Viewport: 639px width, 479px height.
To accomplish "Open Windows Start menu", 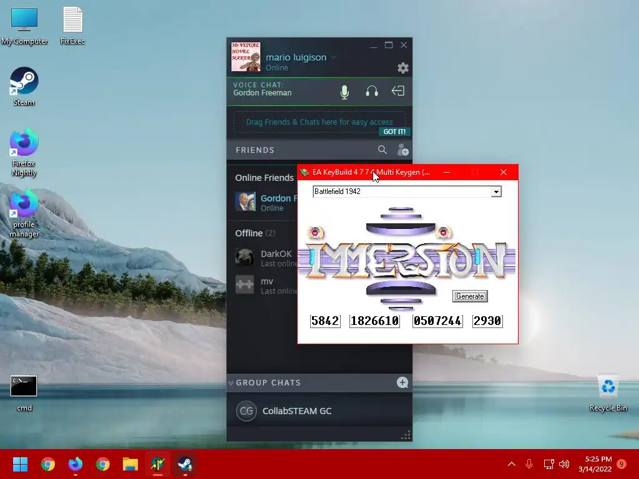I will click(20, 464).
